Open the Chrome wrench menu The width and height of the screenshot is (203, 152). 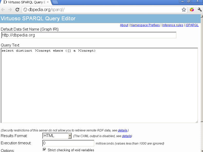pos(199,10)
